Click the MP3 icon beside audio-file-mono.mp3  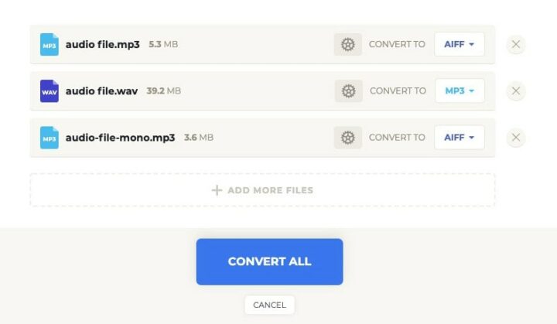(50, 138)
